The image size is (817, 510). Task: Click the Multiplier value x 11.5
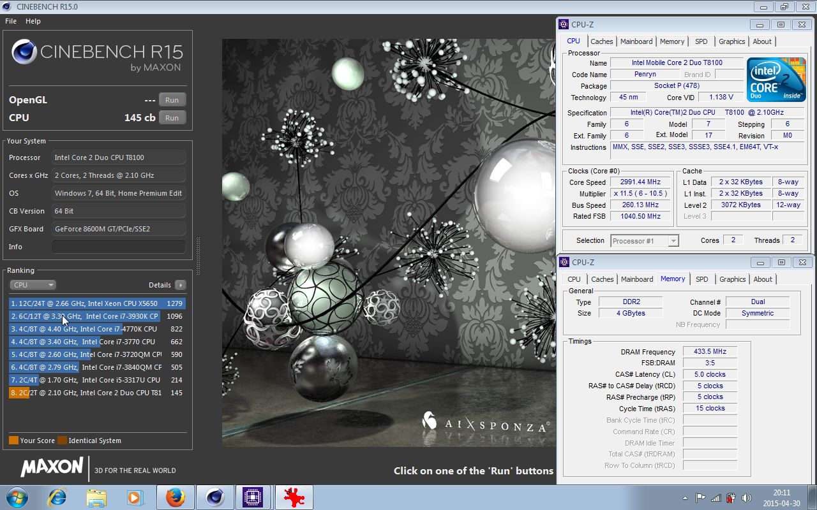click(641, 194)
